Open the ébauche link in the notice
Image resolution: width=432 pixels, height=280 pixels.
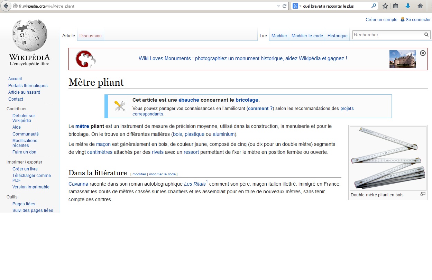point(189,100)
